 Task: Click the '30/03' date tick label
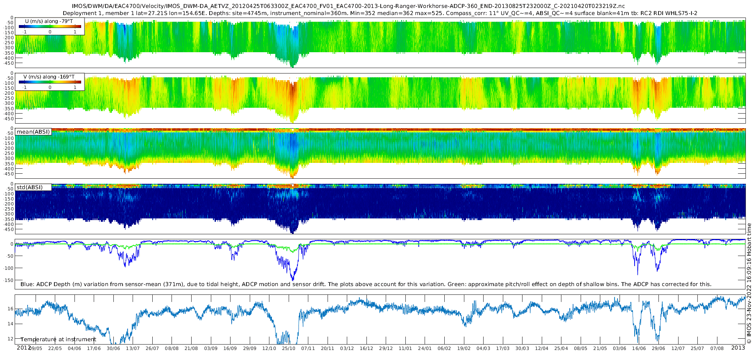522,348
